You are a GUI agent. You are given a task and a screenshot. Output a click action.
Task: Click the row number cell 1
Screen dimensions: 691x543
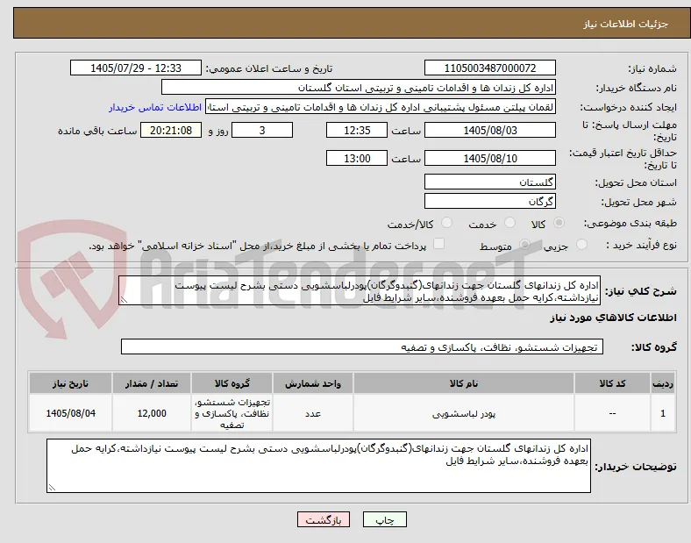tap(663, 413)
